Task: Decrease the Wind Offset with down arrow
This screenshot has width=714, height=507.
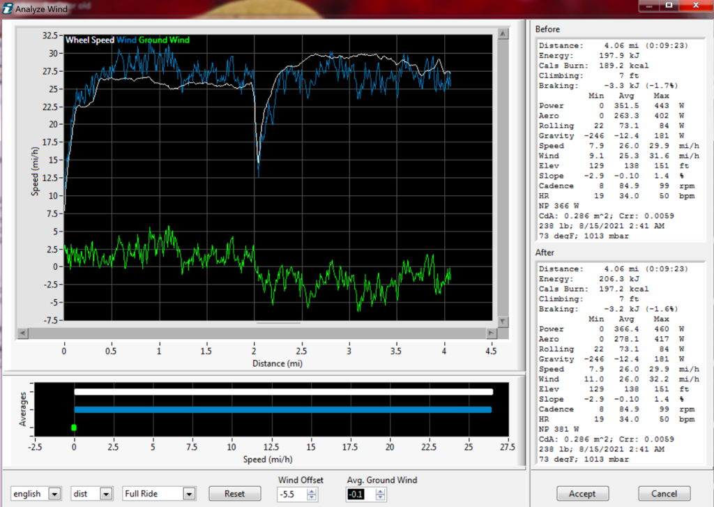Action: (312, 497)
